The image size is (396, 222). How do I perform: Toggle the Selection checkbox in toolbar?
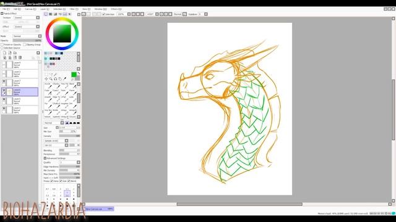(103, 14)
